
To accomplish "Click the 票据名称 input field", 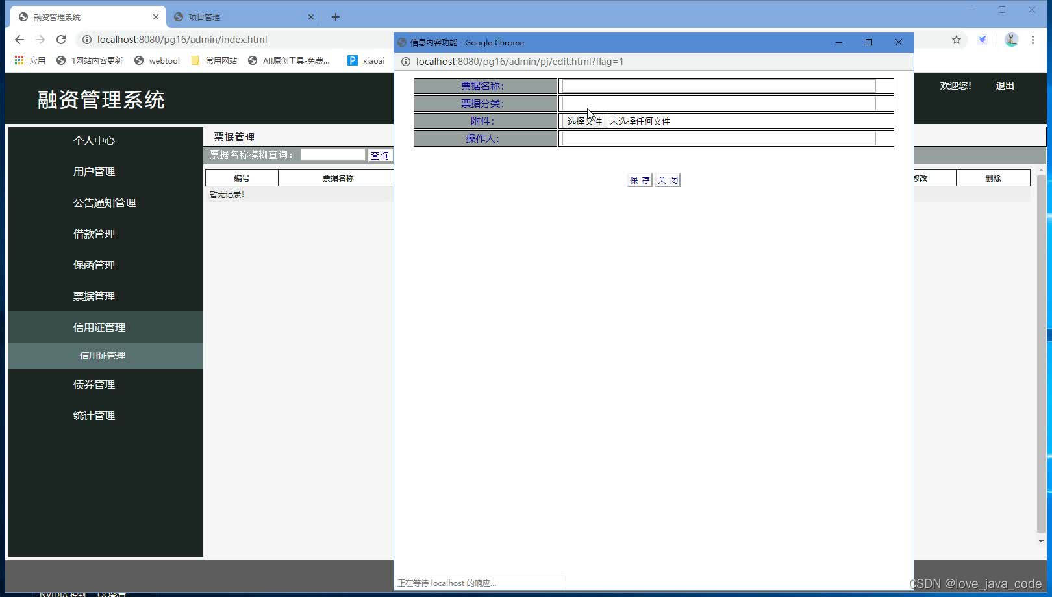I will (719, 86).
